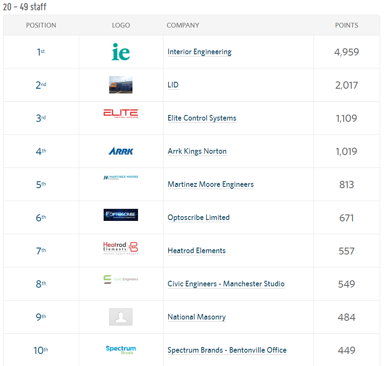Click the 8th position cell

[41, 284]
